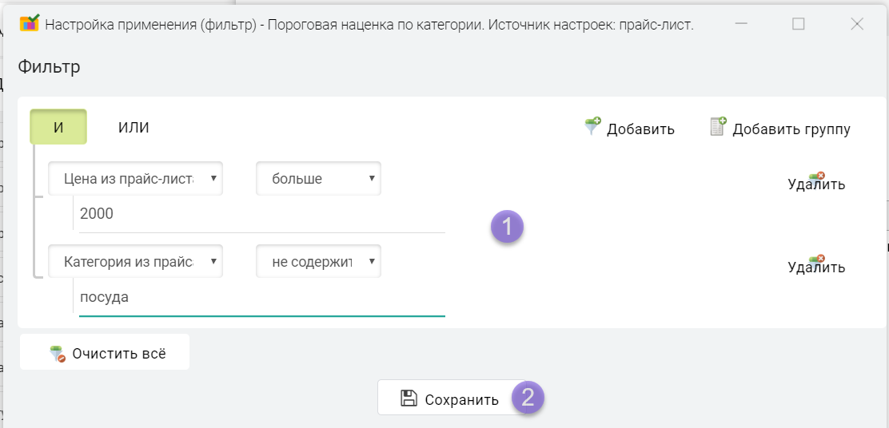Open the больше comparison dropdown
The image size is (889, 428).
[x=318, y=179]
